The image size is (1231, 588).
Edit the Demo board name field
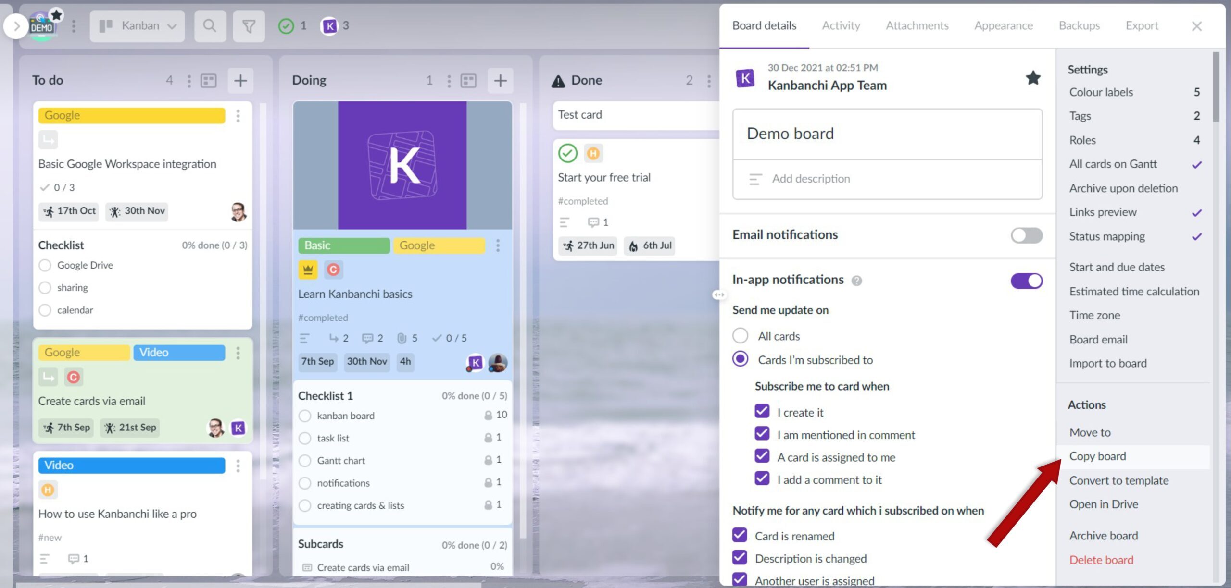click(x=887, y=134)
